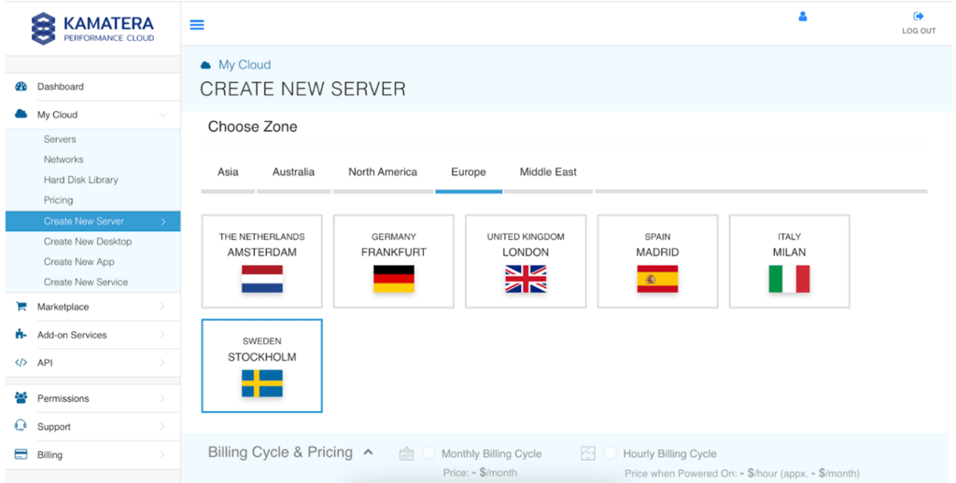Click chevron on Create New Server row
956x483 pixels.
pyautogui.click(x=162, y=222)
